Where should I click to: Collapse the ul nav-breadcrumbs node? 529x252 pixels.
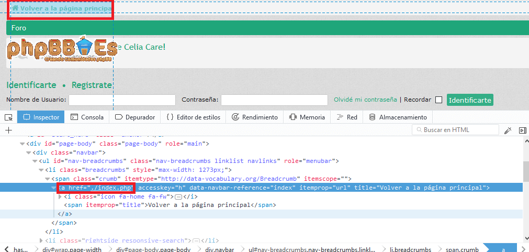pos(35,161)
